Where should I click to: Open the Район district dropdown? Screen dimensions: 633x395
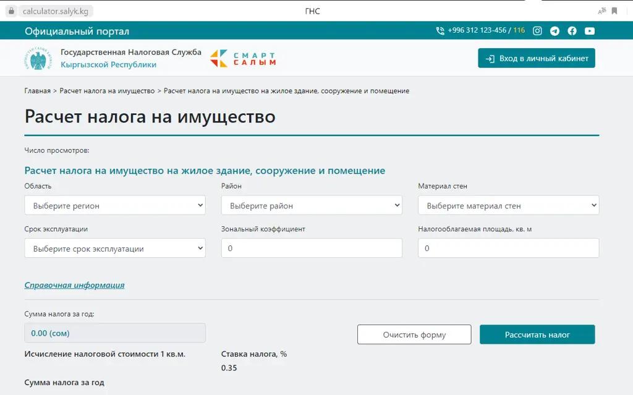pos(312,205)
